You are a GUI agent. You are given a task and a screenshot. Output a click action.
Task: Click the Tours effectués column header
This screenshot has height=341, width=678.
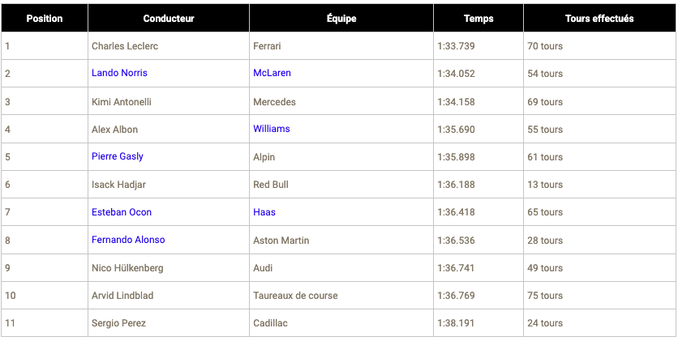click(x=599, y=19)
